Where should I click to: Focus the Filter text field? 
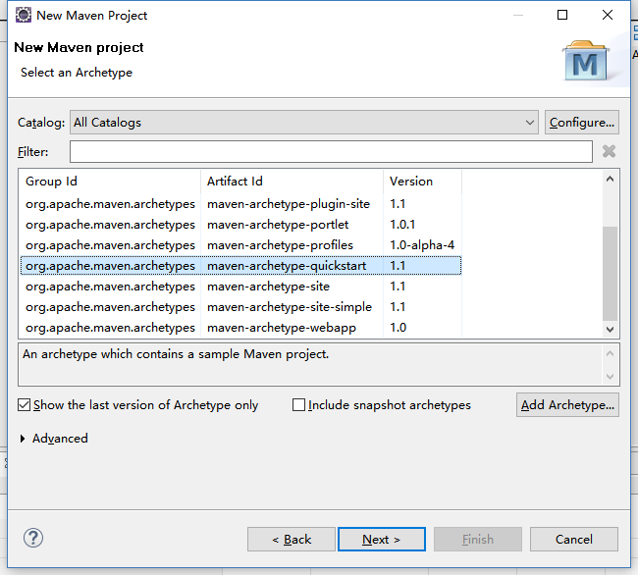pos(331,152)
